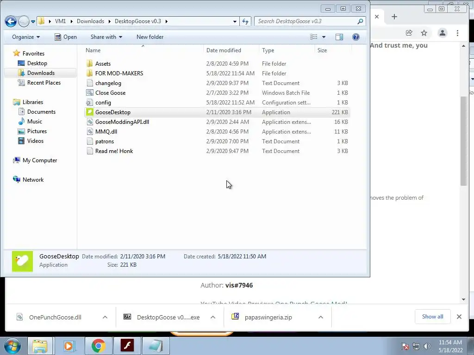Screen dimensions: 474x355
Task: Click the OnePunchGoose.dll download item
Action: [56, 317]
